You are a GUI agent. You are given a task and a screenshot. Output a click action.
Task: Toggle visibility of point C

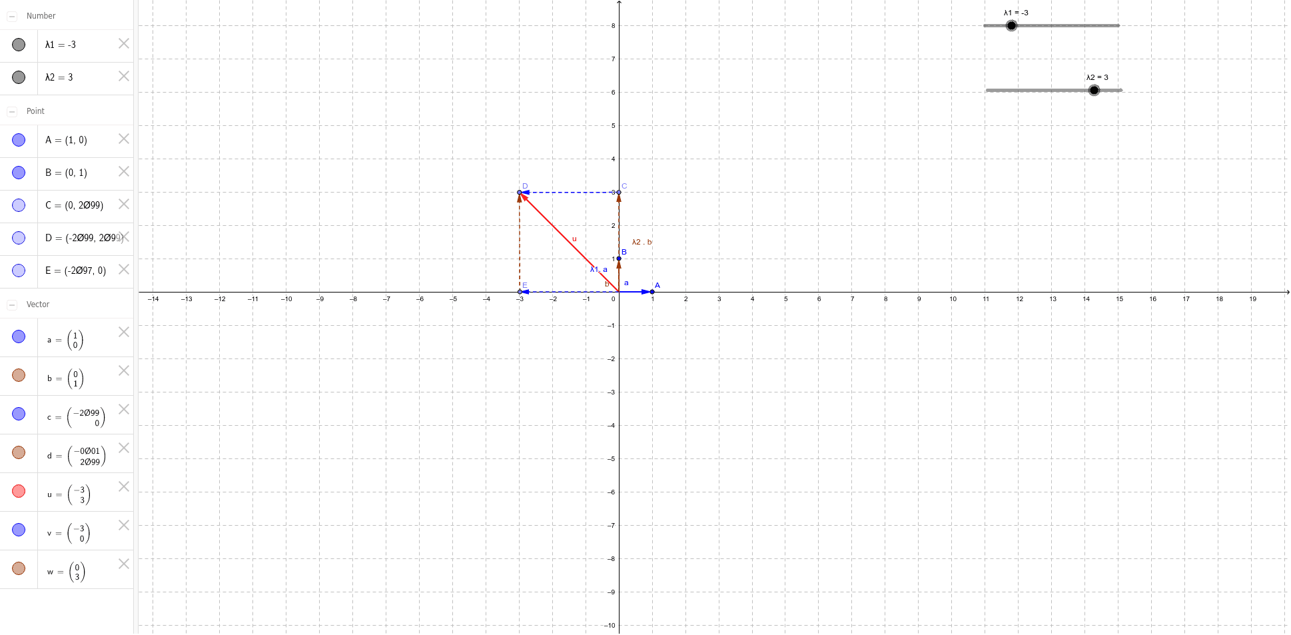point(19,205)
